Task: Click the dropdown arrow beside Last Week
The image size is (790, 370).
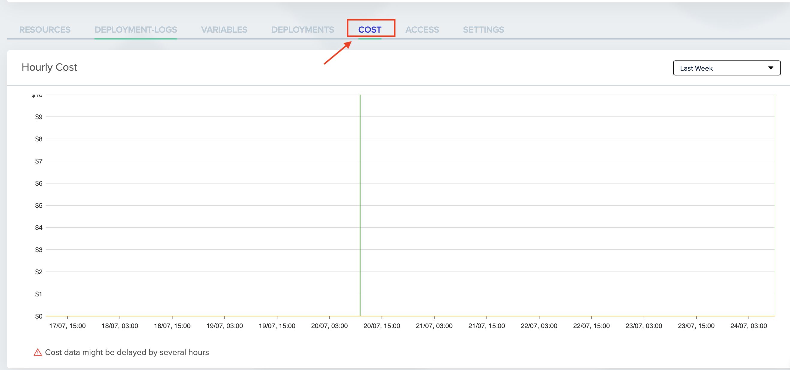Action: (x=771, y=68)
